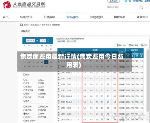Image resolution: width=150 pixels, height=123 pixels.
Task: Click contract cell j2507
Action: tap(63, 102)
